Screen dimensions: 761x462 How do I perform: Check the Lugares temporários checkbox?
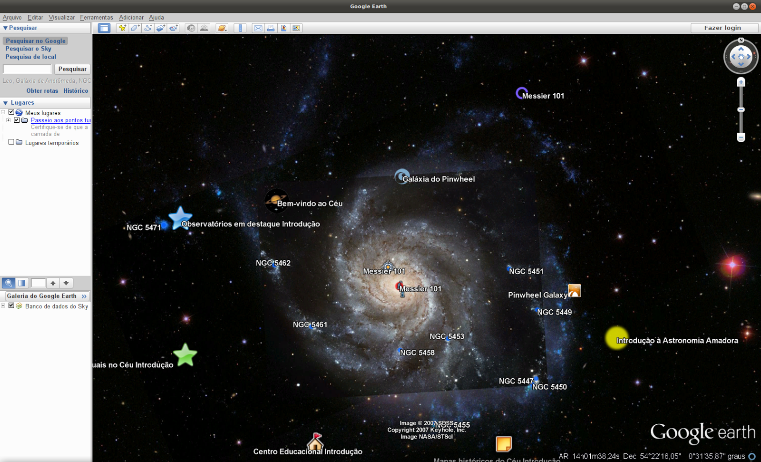click(11, 142)
